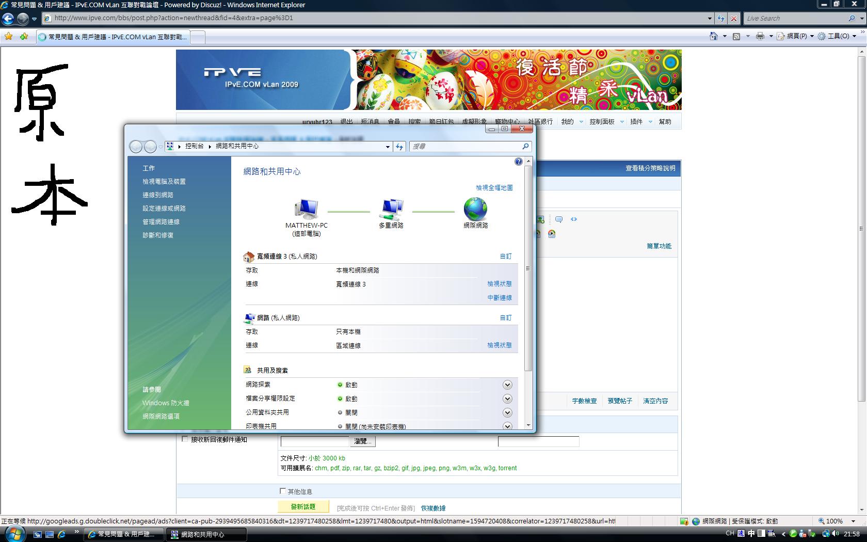The height and width of the screenshot is (542, 867).
Task: Open the 控制面板 forum menu
Action: [x=602, y=122]
